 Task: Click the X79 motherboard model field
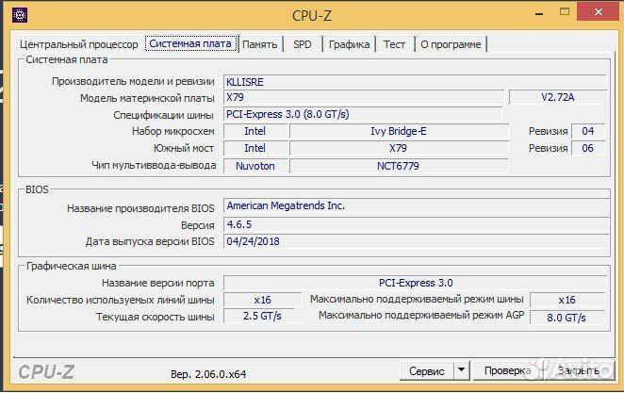coord(363,97)
